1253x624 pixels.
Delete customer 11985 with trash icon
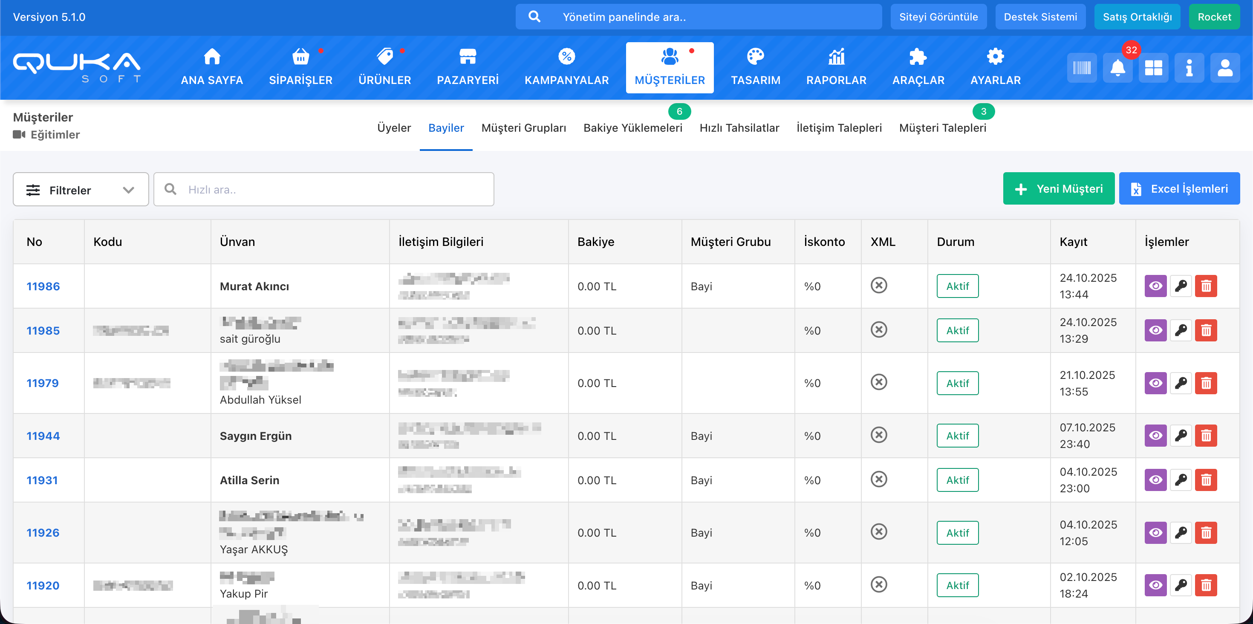tap(1206, 330)
